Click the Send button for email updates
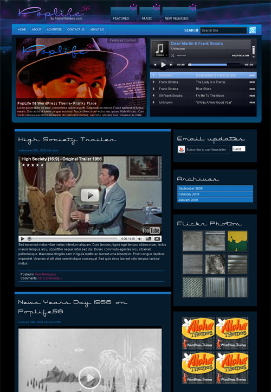Viewport: 271px width, 392px height. tap(239, 149)
